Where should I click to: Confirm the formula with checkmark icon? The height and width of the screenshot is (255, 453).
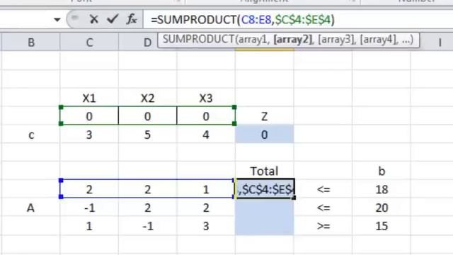tap(113, 19)
